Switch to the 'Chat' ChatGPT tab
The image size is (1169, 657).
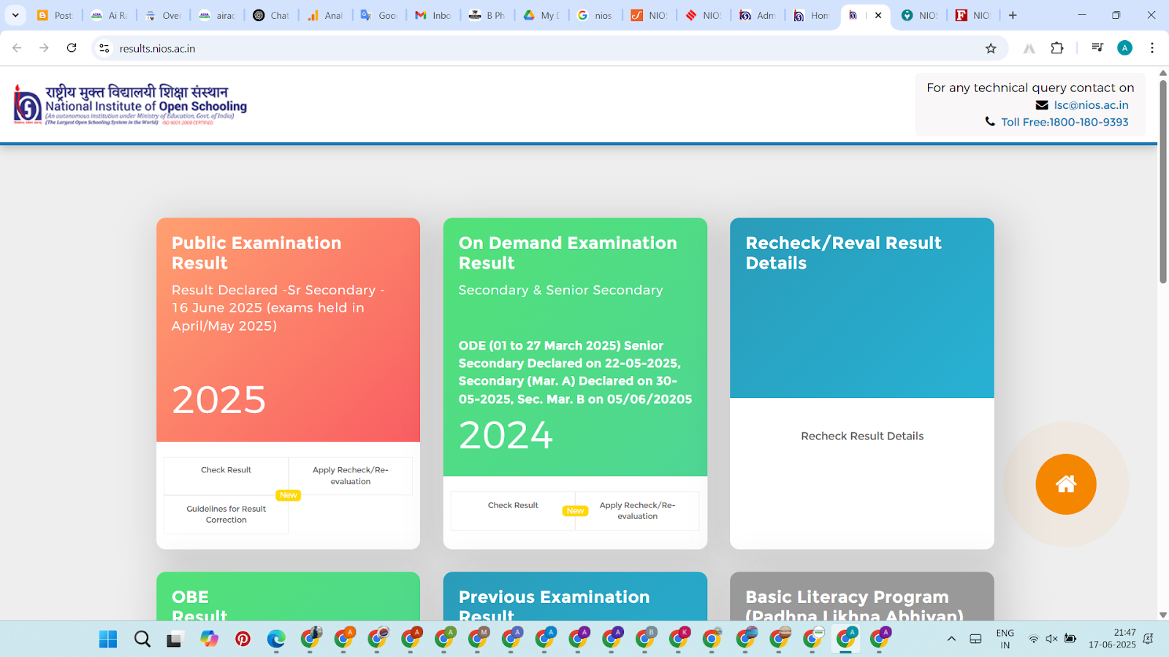[x=271, y=15]
